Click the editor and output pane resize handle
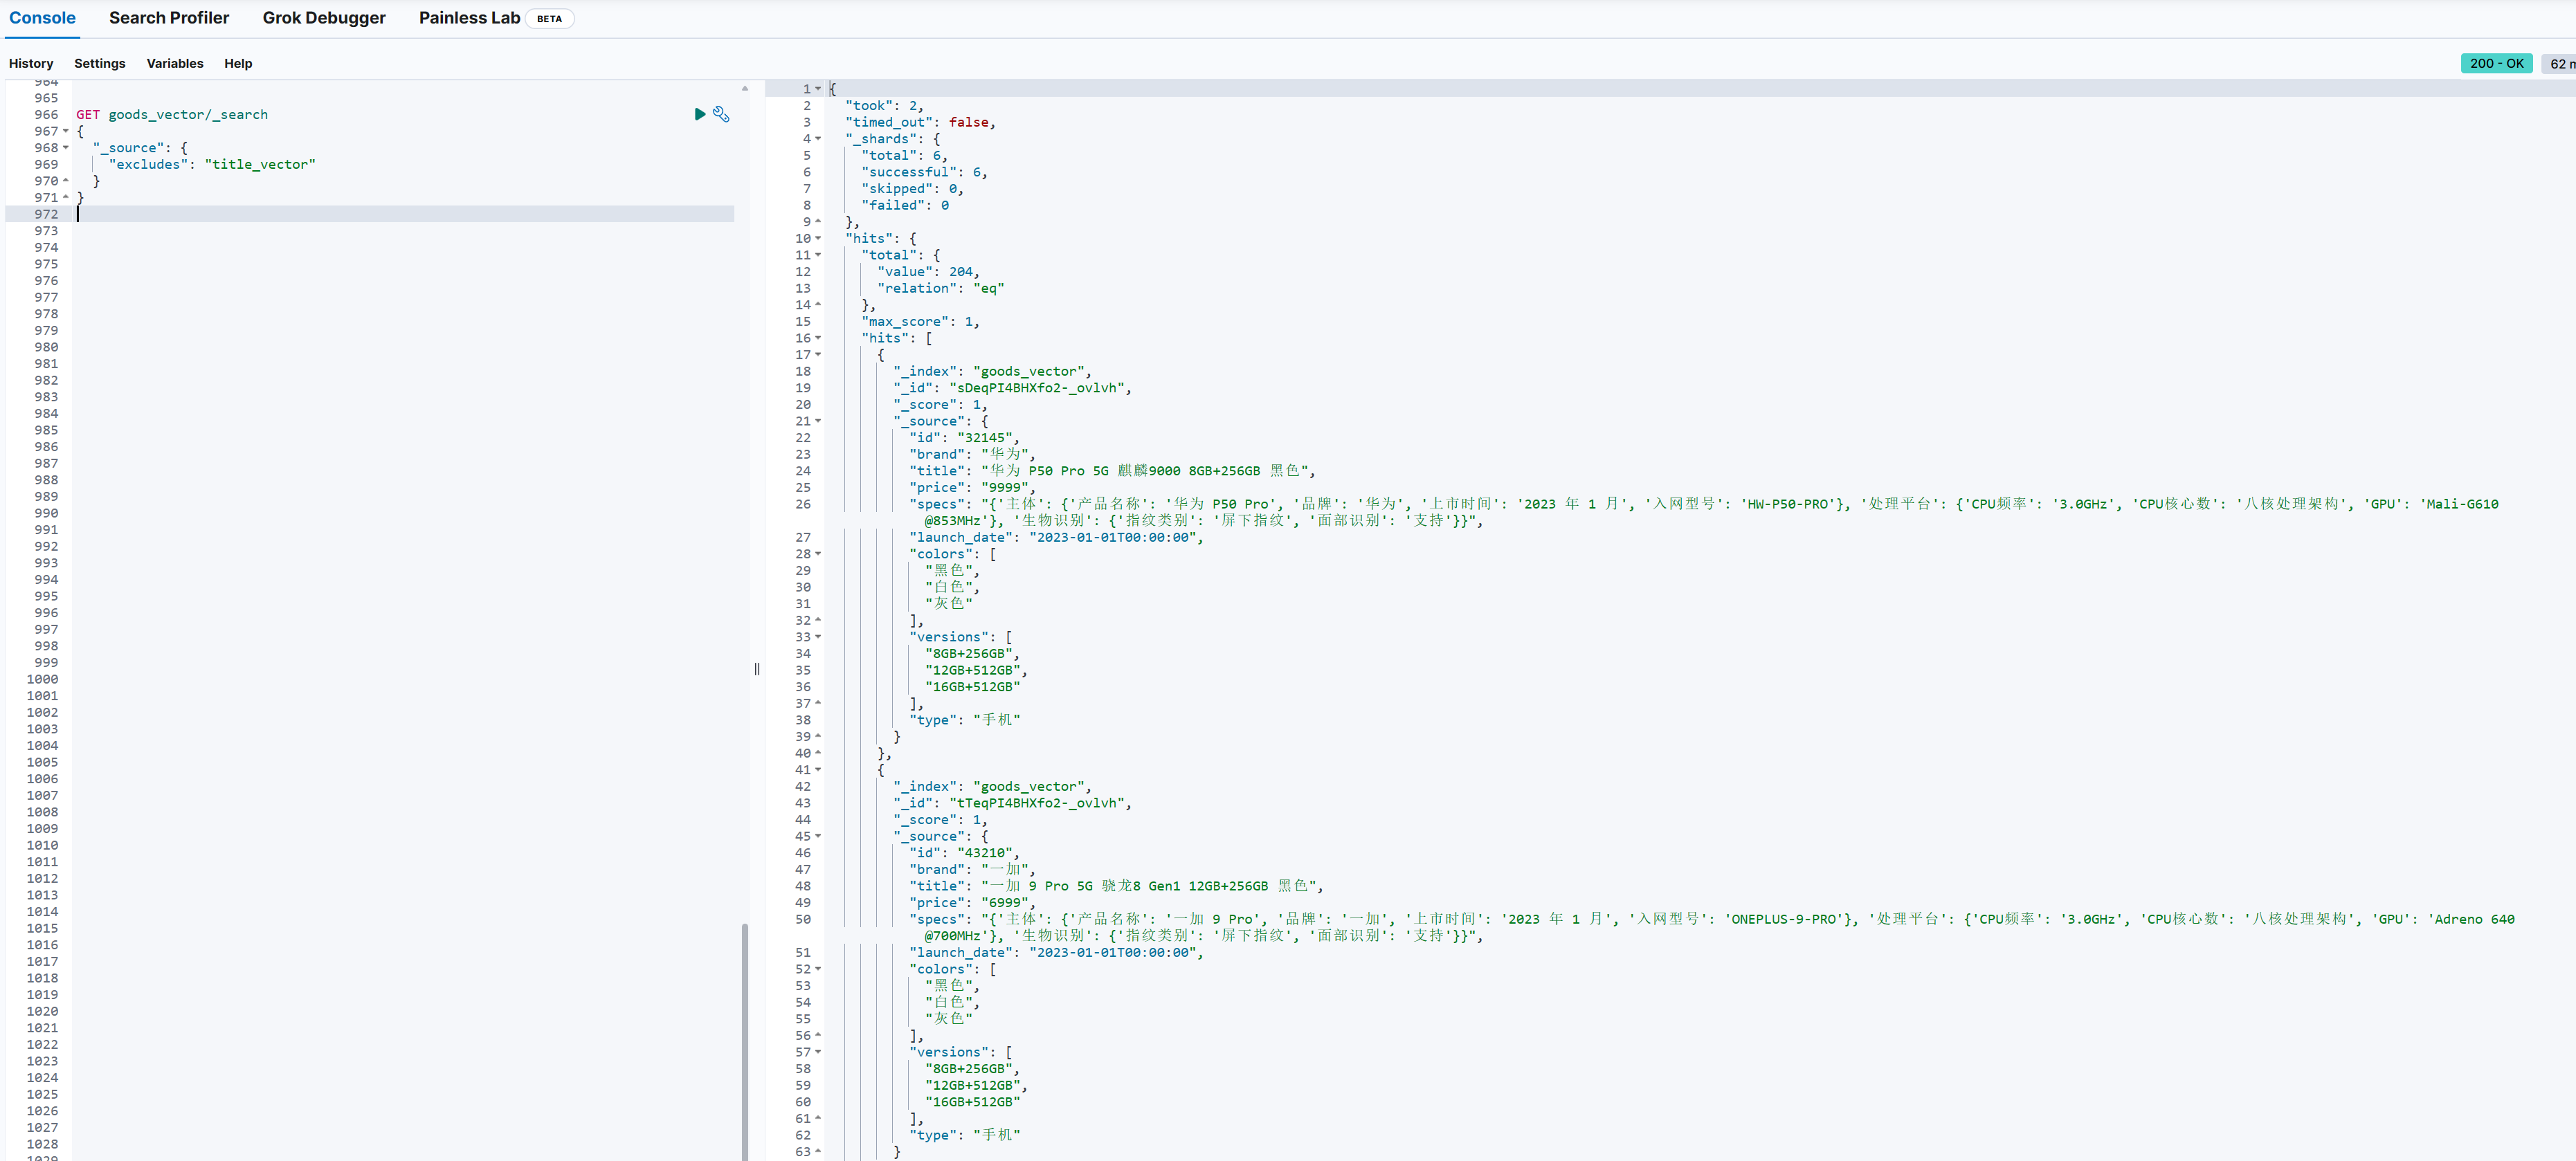The height and width of the screenshot is (1161, 2576). click(757, 669)
